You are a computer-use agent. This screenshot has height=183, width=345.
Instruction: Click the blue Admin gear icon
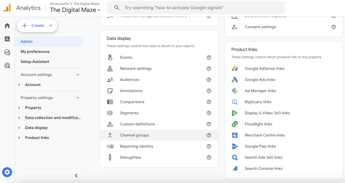[7, 173]
